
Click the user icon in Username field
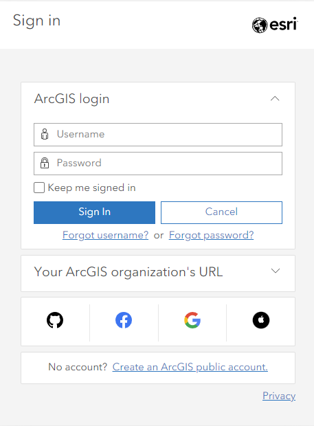[45, 134]
